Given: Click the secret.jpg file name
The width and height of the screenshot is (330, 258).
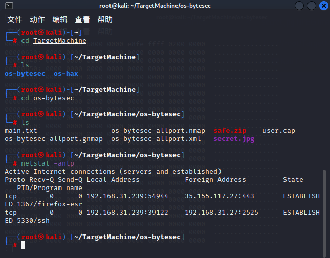Looking at the screenshot, I should [234, 139].
